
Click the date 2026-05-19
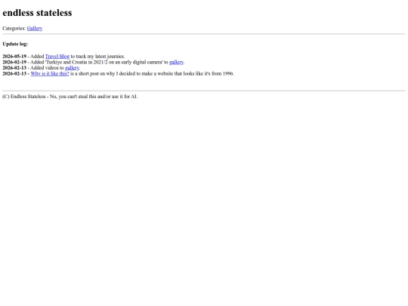(x=14, y=56)
